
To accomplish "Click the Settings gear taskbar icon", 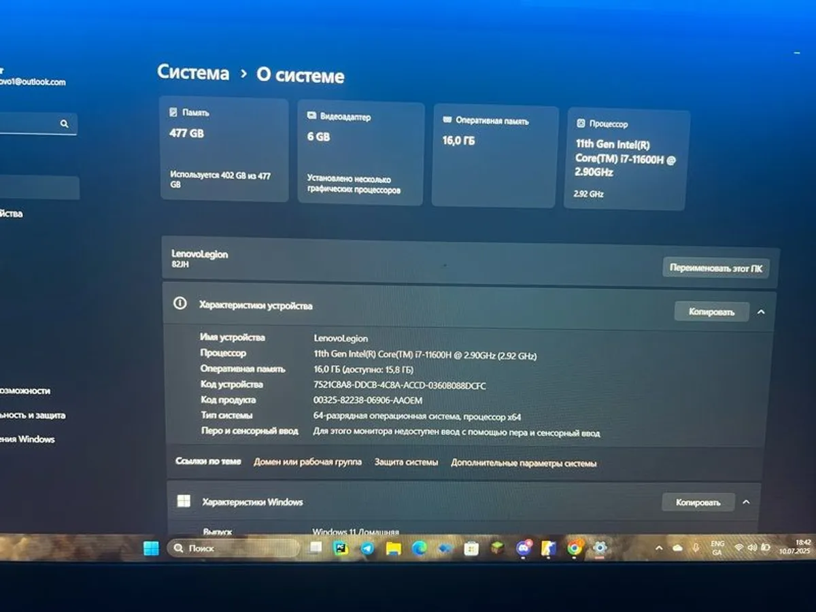I will 600,548.
